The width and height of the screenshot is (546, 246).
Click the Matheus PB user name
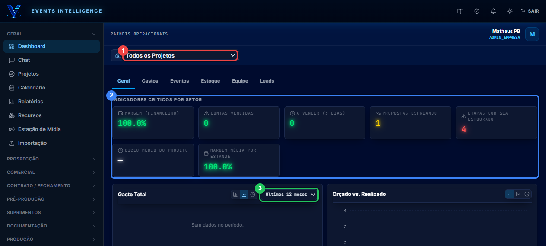pyautogui.click(x=506, y=31)
